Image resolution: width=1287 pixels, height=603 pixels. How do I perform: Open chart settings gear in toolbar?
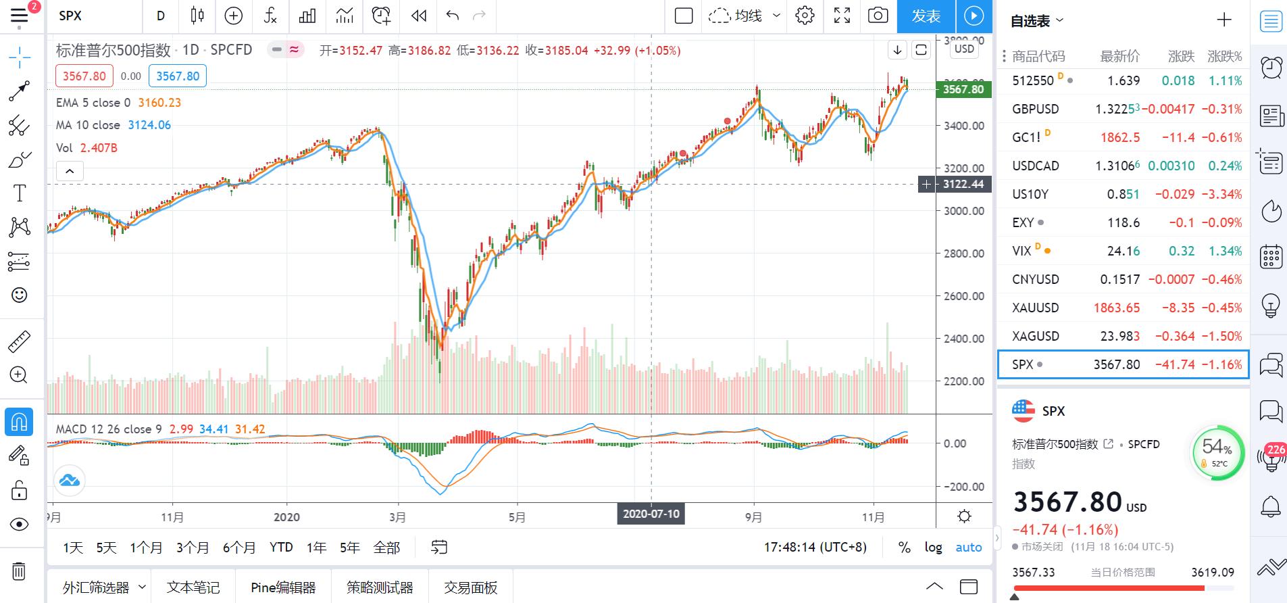[805, 16]
